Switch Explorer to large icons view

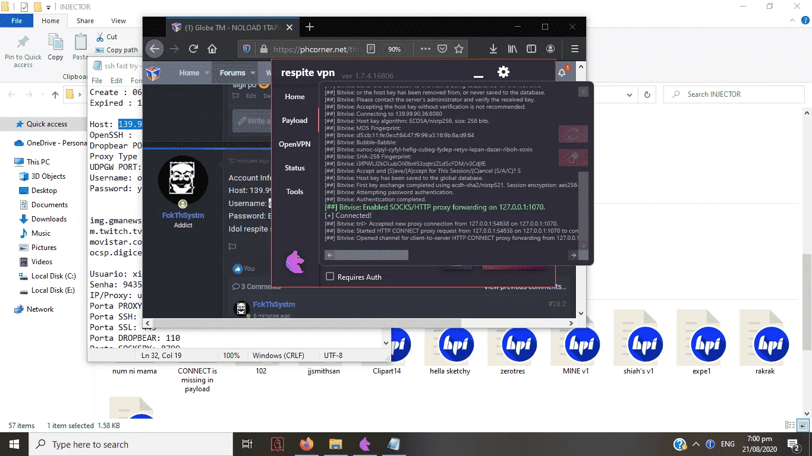(x=803, y=425)
